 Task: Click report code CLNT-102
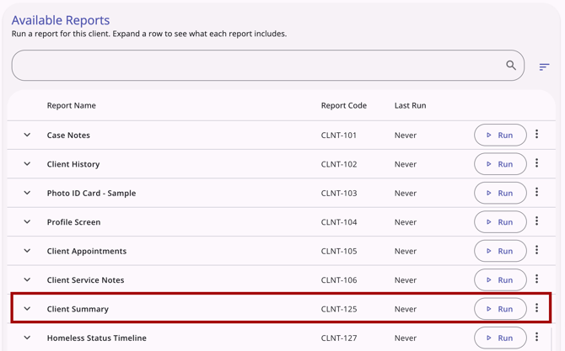(339, 164)
